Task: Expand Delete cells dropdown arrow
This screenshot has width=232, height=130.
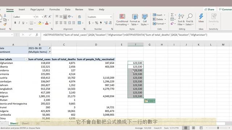Action: tap(165, 19)
